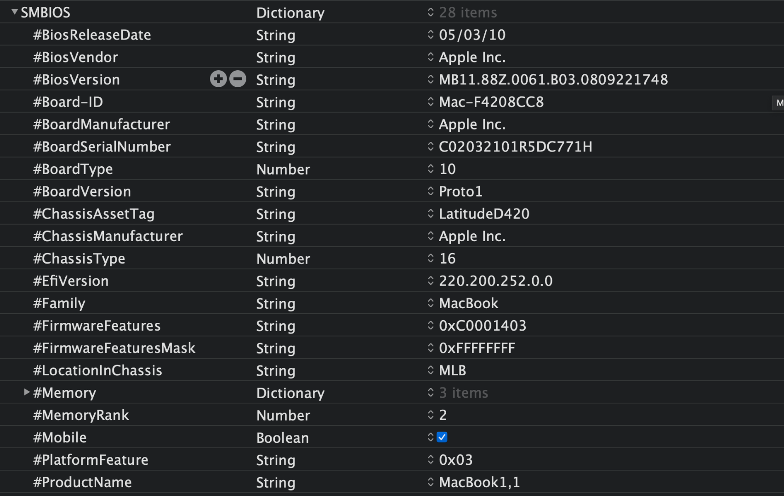Uncheck the #Mobile boolean checkbox
784x496 pixels.
click(442, 437)
